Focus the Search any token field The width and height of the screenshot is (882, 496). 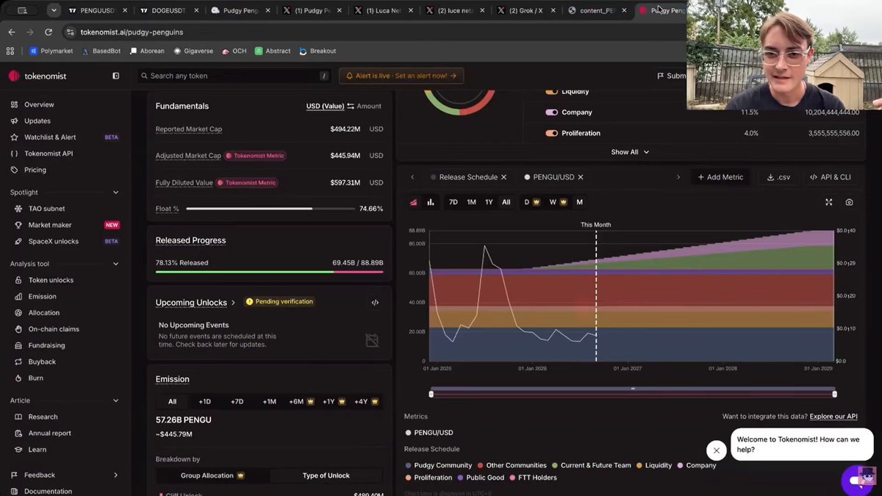click(234, 76)
